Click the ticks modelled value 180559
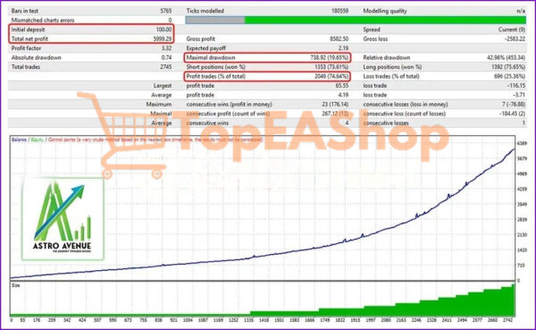The height and width of the screenshot is (330, 536). pyautogui.click(x=339, y=11)
